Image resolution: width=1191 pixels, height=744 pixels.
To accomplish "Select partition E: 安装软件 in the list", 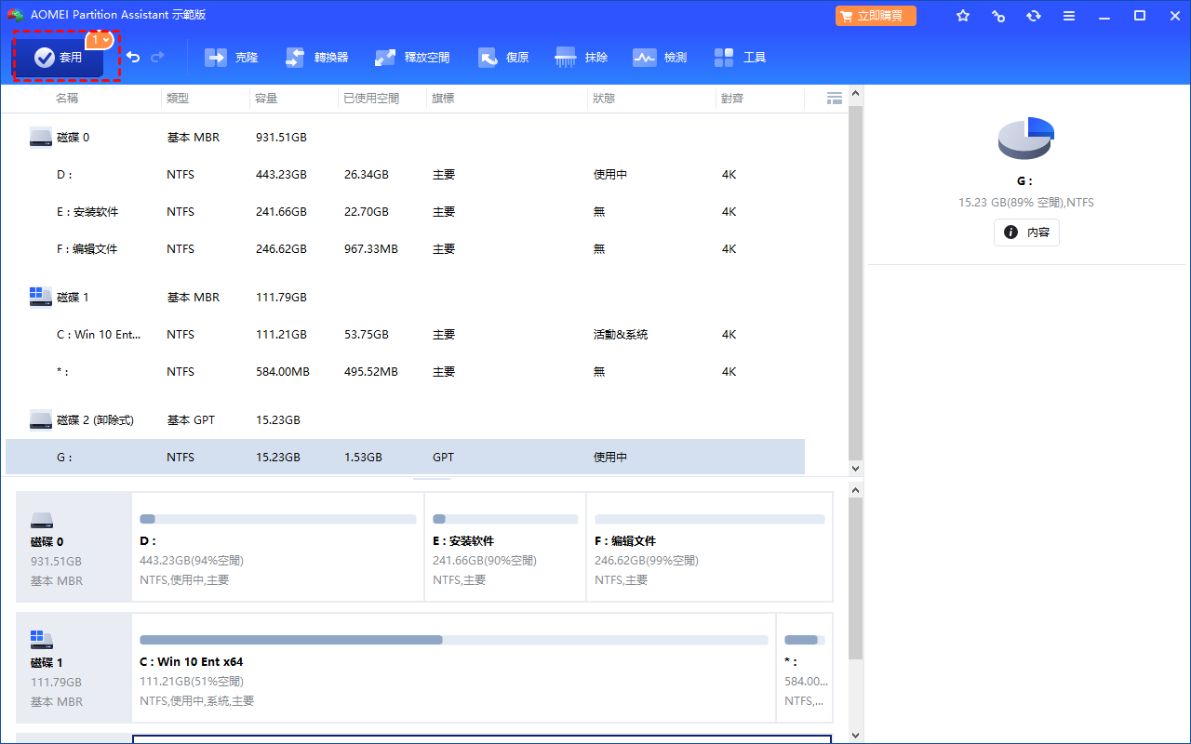I will 405,212.
